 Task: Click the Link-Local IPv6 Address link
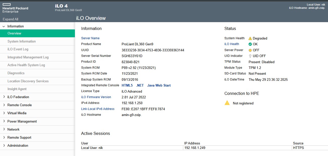[98, 109]
